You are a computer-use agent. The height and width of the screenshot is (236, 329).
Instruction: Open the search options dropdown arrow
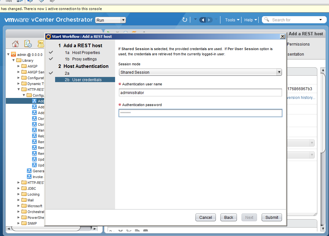(320, 20)
